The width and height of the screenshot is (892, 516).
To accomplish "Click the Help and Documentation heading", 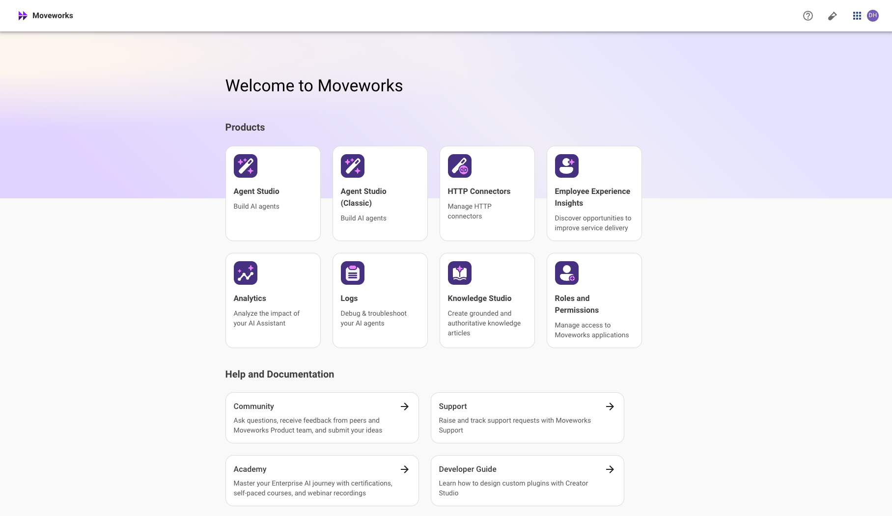I will click(x=280, y=375).
